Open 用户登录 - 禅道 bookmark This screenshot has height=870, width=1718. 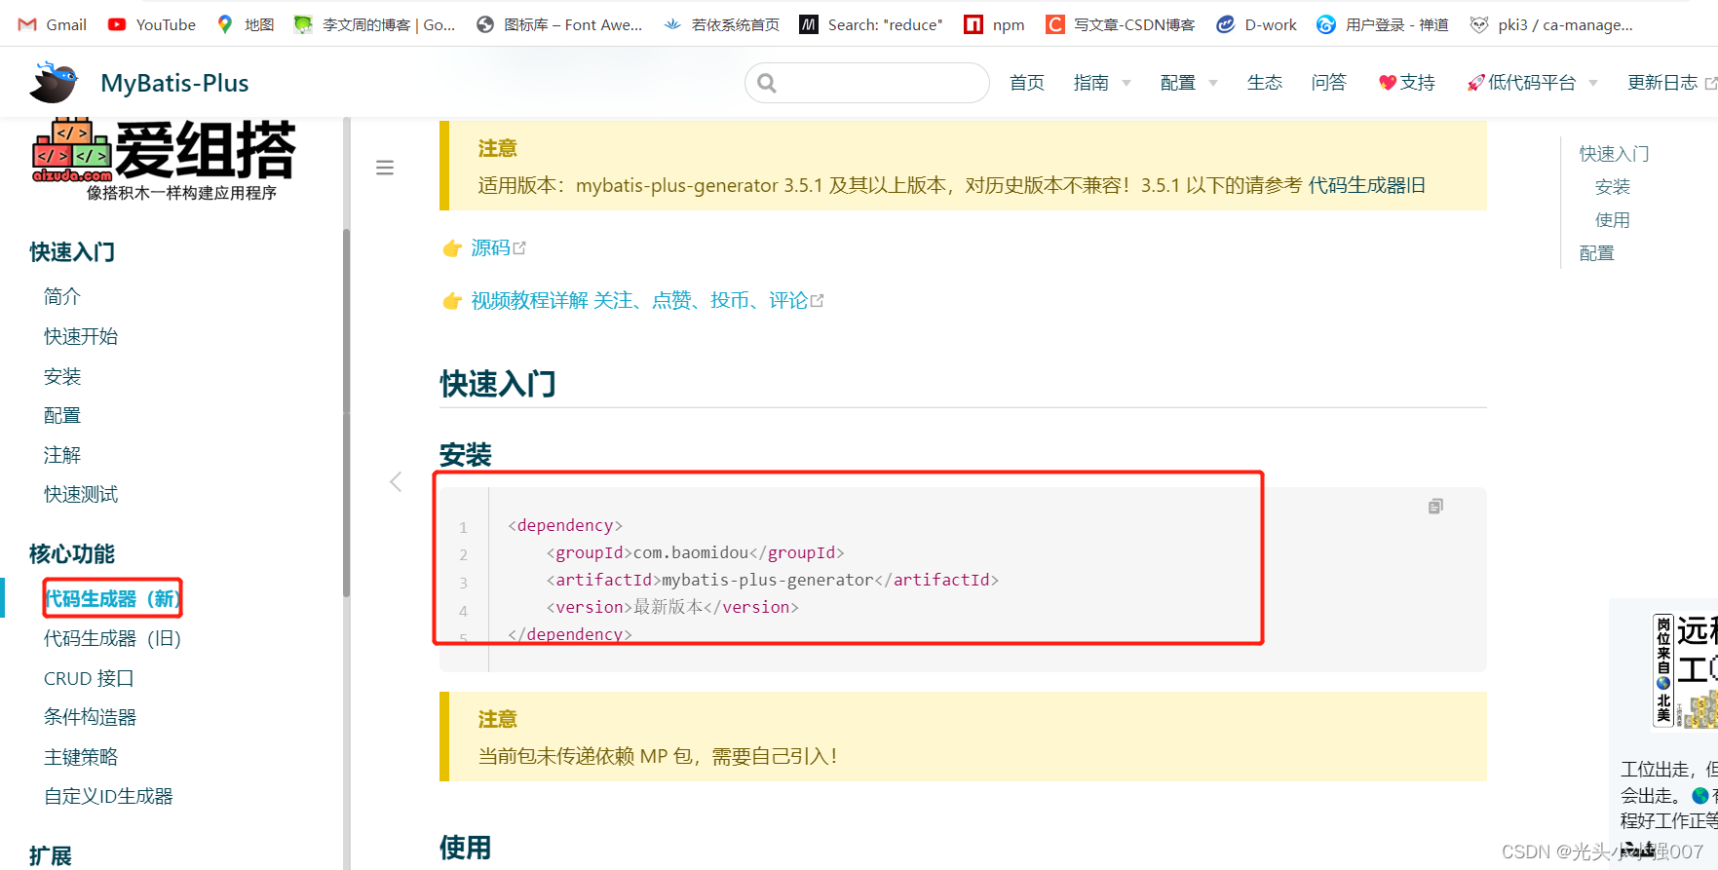tap(1383, 24)
